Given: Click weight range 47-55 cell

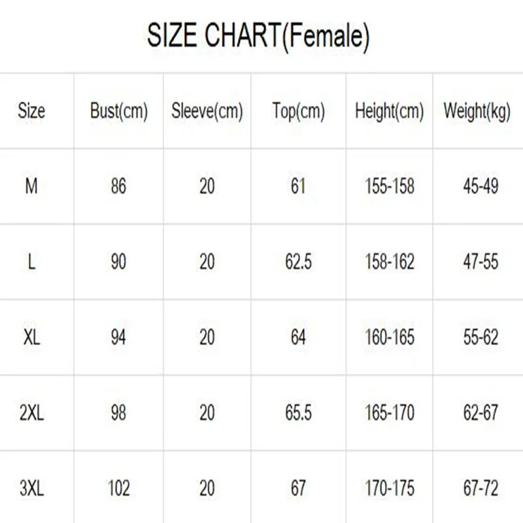Looking at the screenshot, I should (481, 262).
